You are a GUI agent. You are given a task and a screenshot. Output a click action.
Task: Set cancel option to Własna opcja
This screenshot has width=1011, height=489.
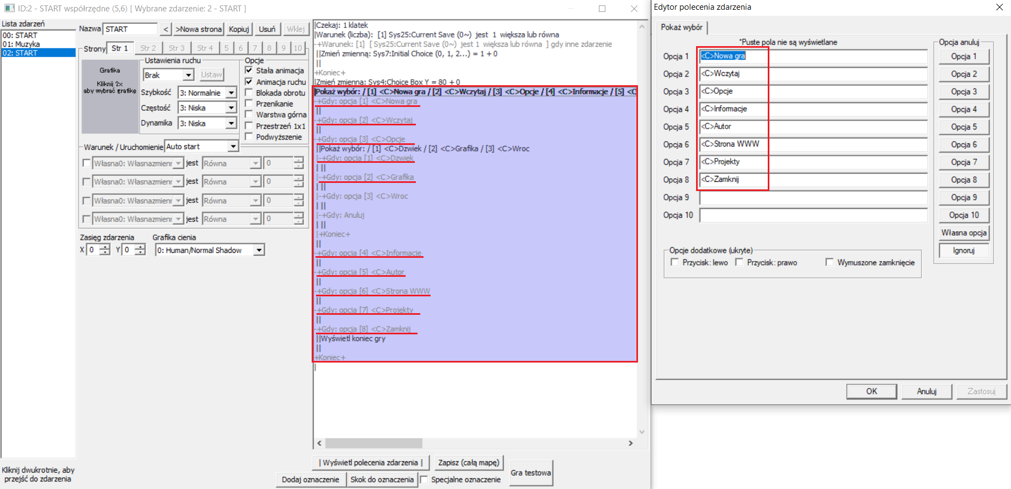[964, 233]
